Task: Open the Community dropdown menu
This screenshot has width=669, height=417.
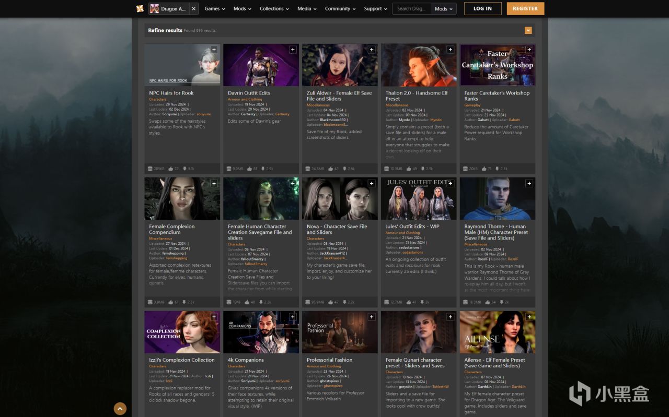Action: 340,9
